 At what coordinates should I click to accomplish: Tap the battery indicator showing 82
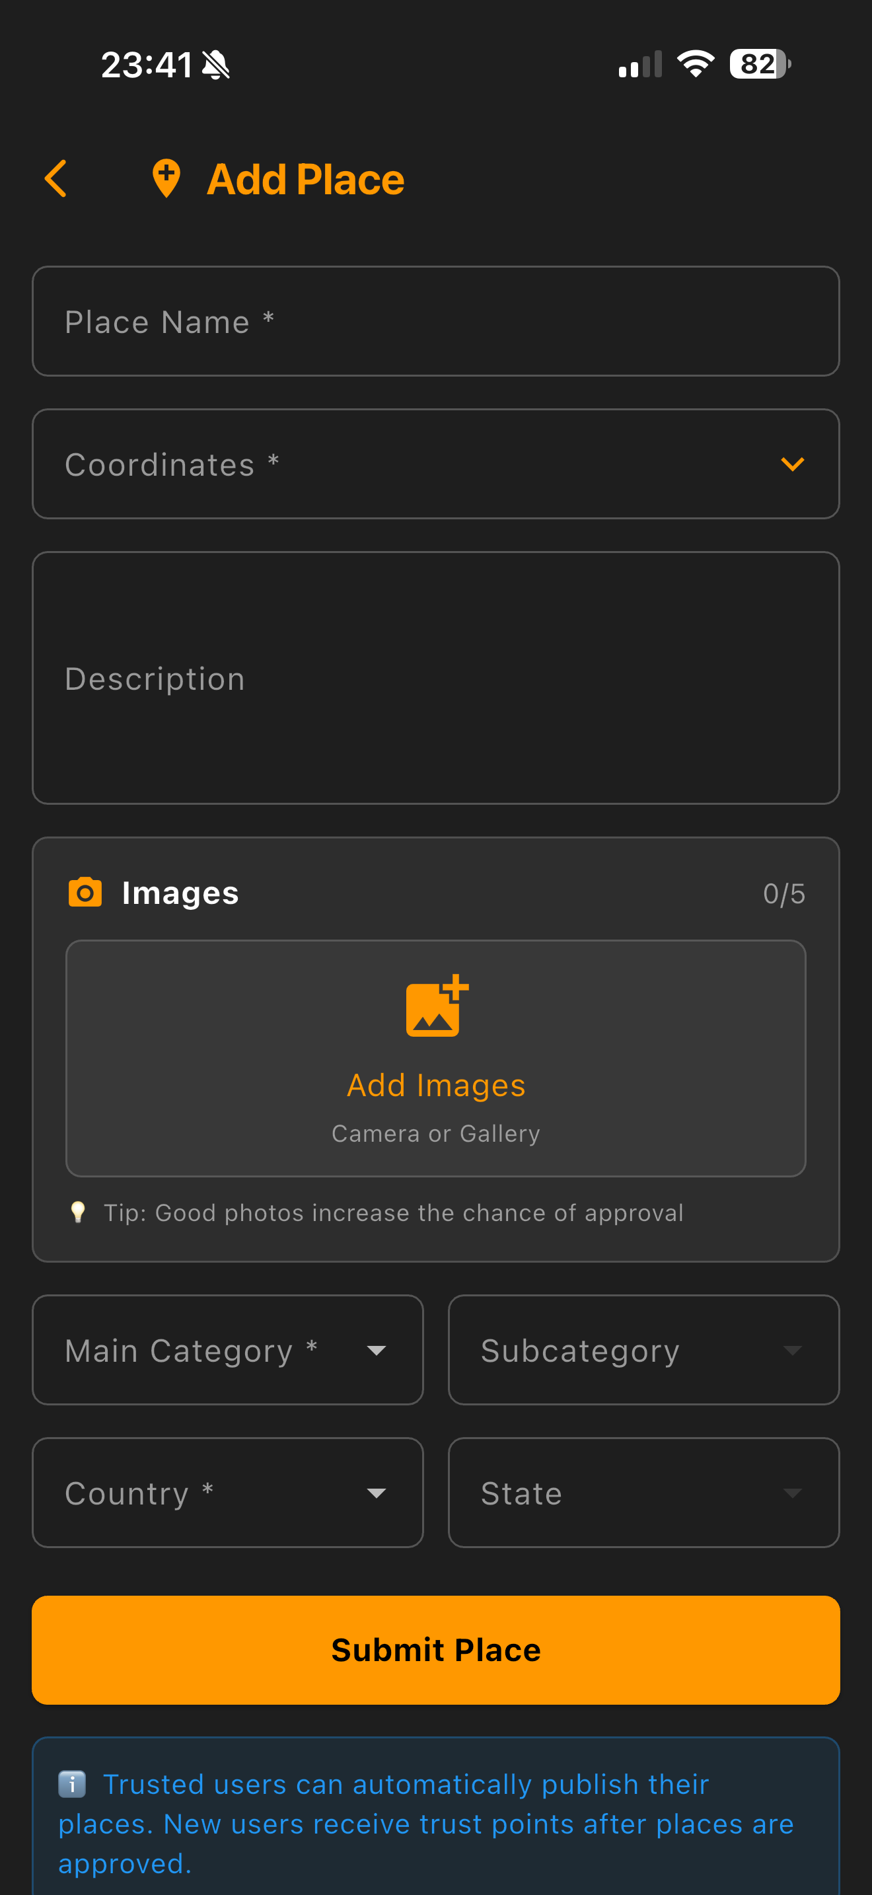760,64
